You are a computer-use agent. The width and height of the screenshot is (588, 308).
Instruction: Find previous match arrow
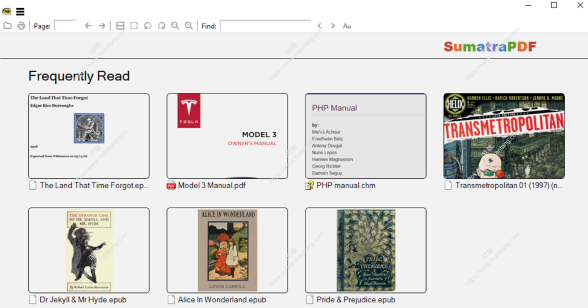pos(320,26)
